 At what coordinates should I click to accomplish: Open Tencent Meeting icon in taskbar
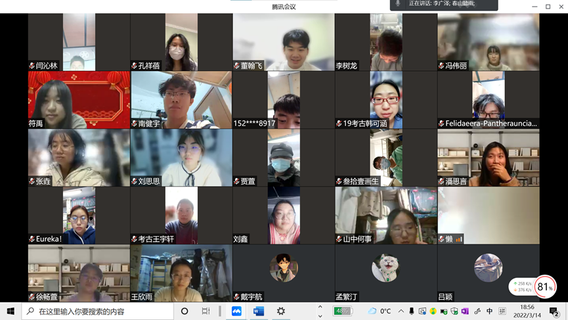pyautogui.click(x=236, y=311)
